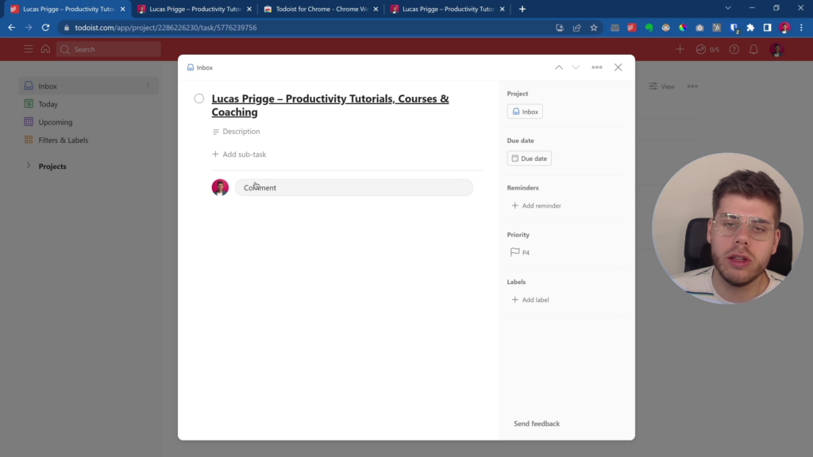Reload the page
The image size is (813, 457).
pos(45,28)
